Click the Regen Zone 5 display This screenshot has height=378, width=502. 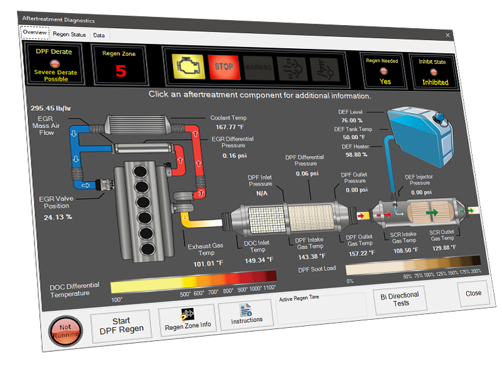(120, 66)
